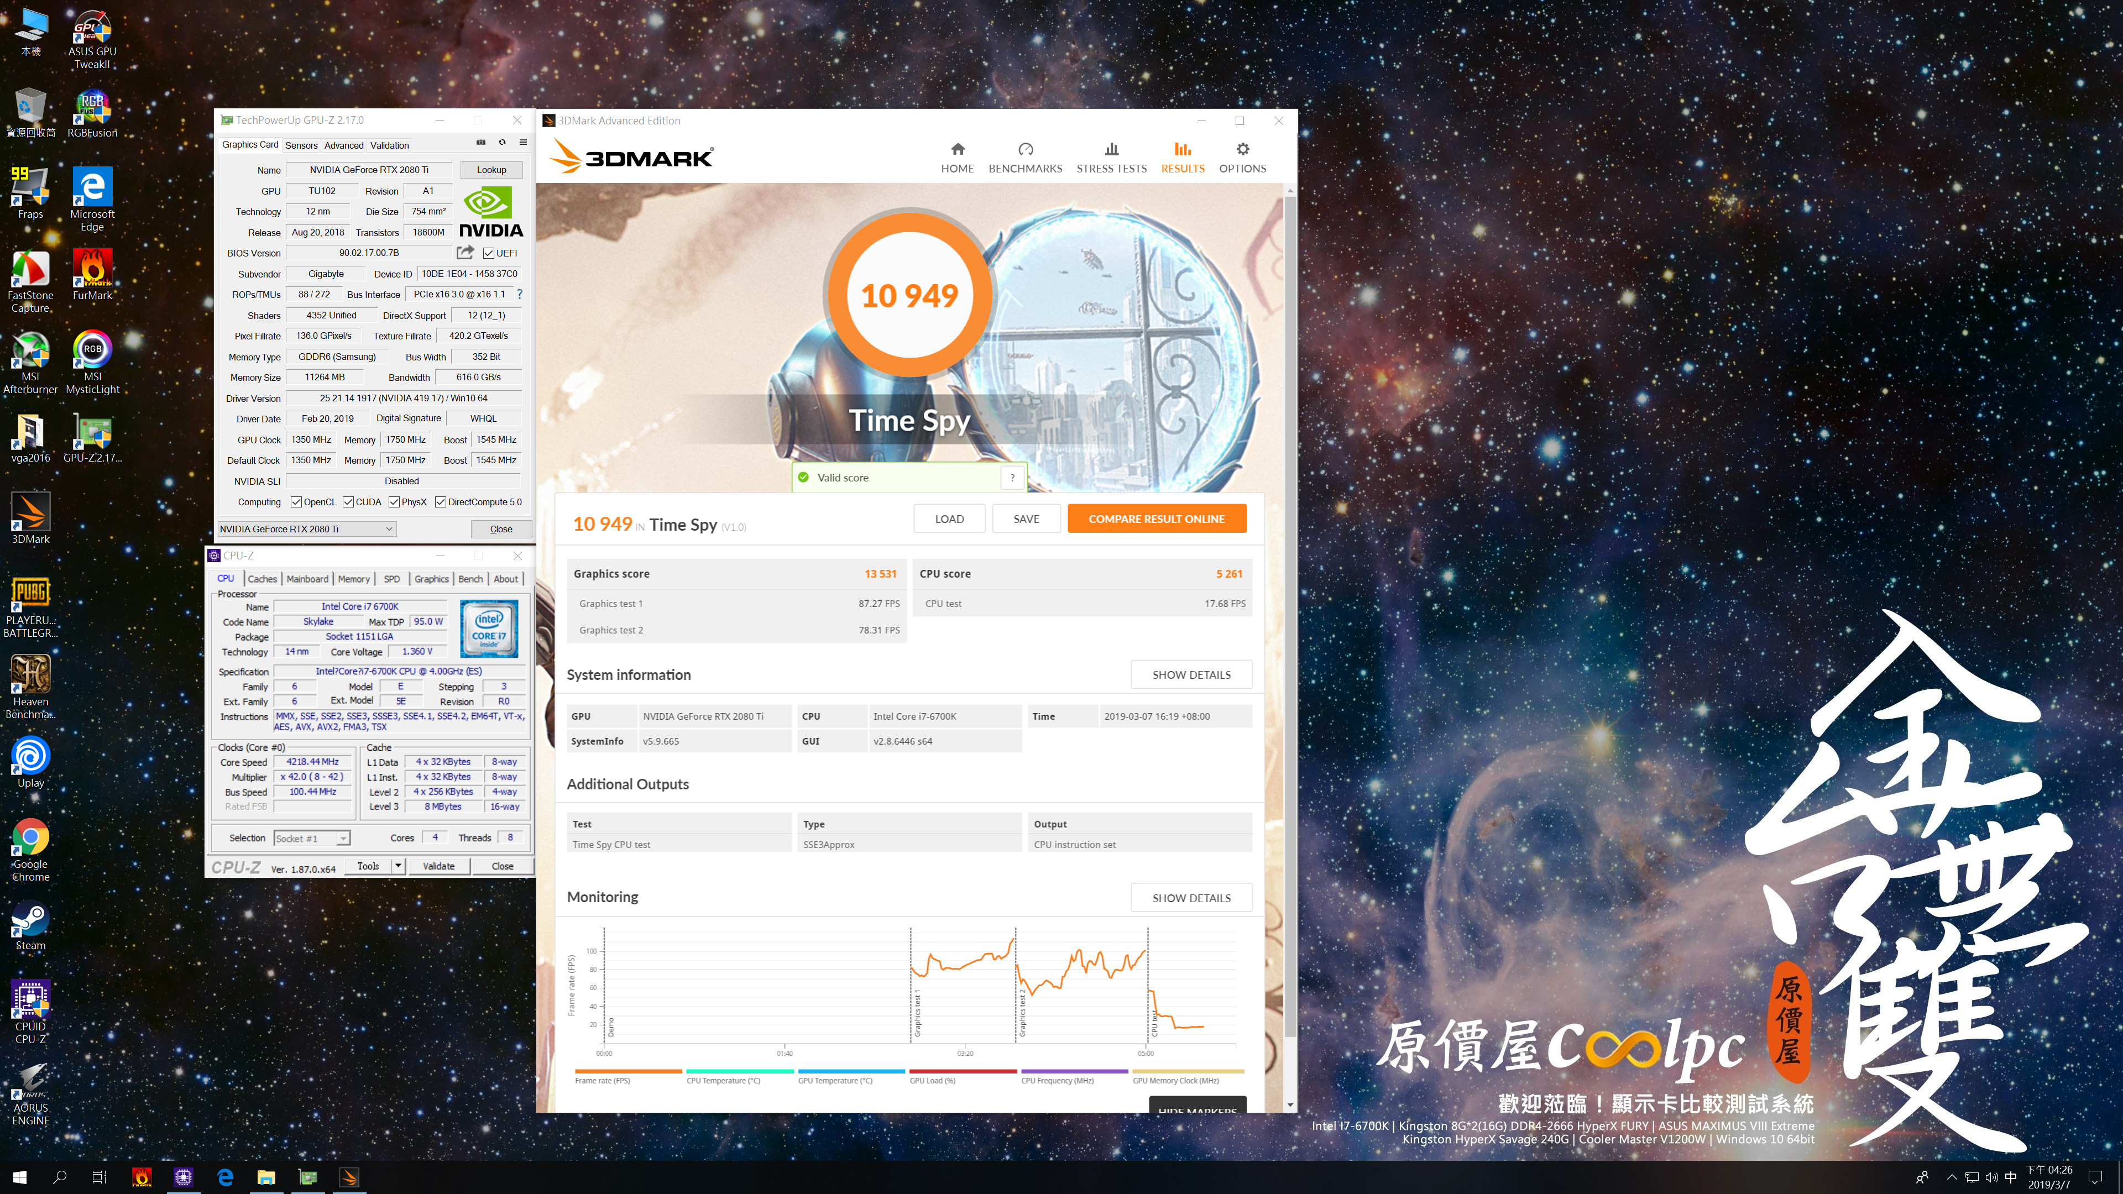This screenshot has width=2123, height=1194.
Task: Click COMPARE RESULT ONLINE button
Action: [x=1156, y=519]
